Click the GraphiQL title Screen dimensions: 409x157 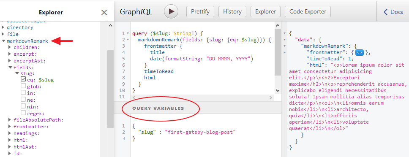pyautogui.click(x=136, y=12)
